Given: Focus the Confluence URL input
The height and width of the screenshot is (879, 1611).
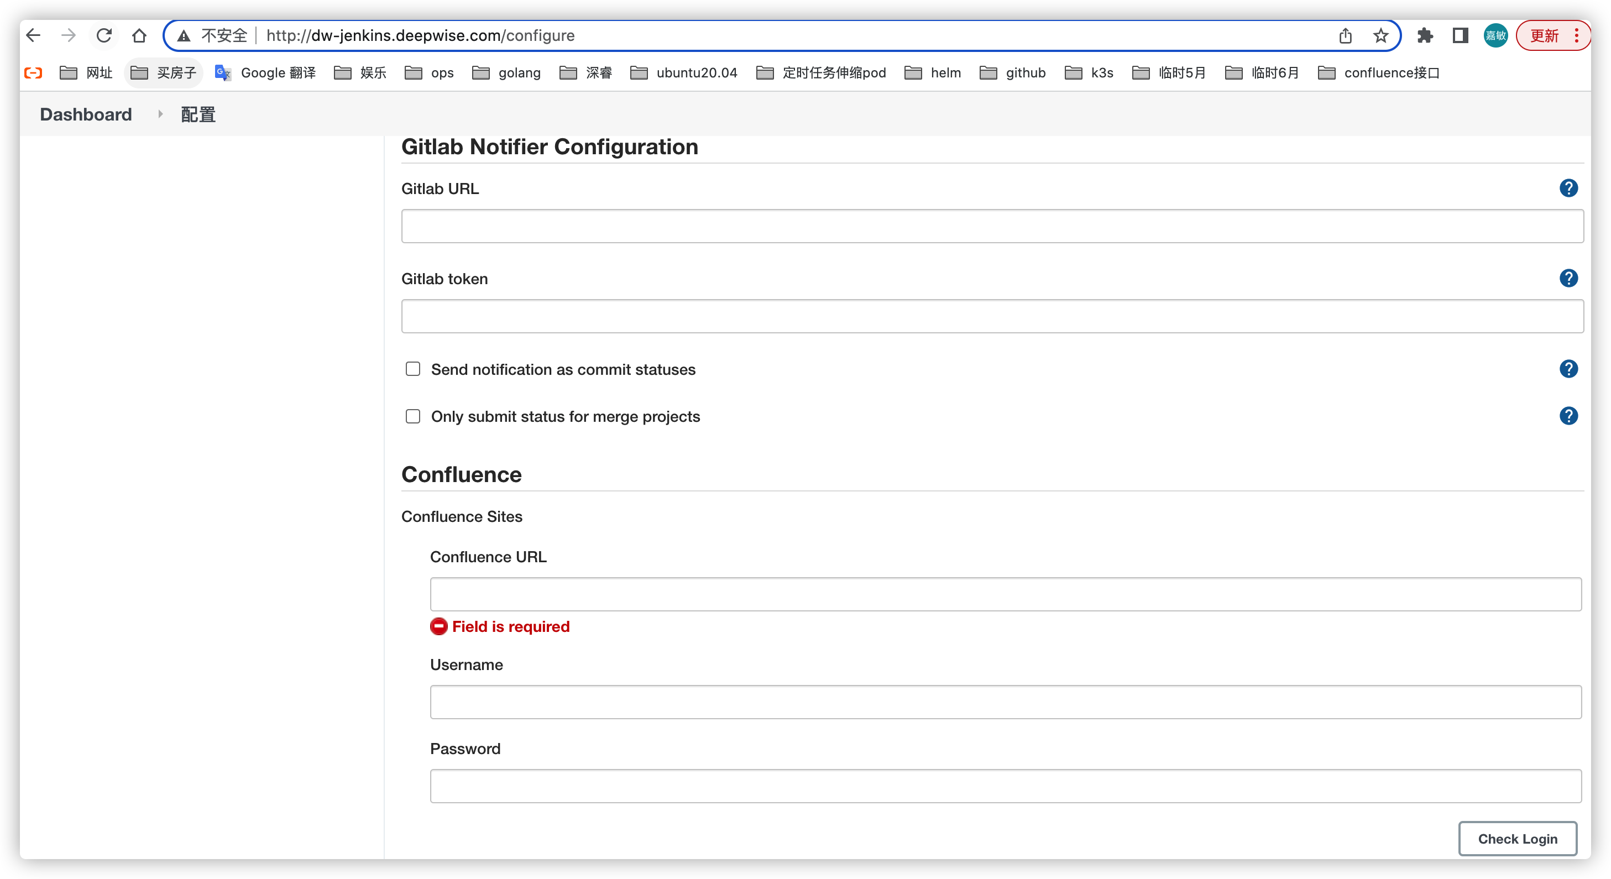Looking at the screenshot, I should click(x=1006, y=594).
